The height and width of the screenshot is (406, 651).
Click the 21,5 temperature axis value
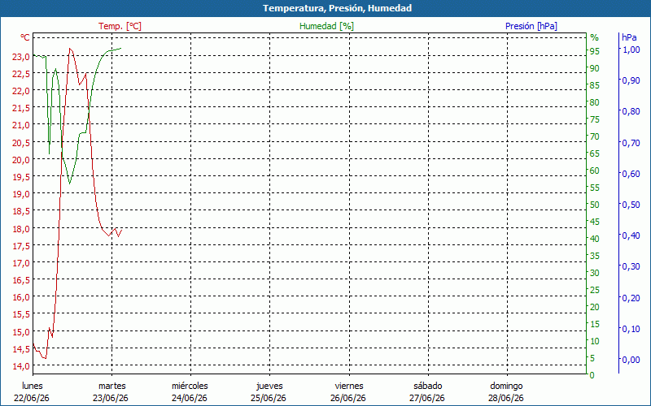point(21,108)
